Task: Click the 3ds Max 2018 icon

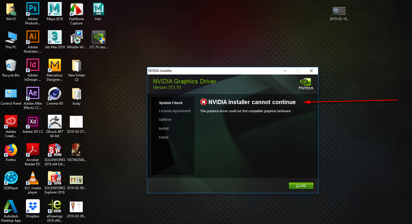Action: pos(55,40)
